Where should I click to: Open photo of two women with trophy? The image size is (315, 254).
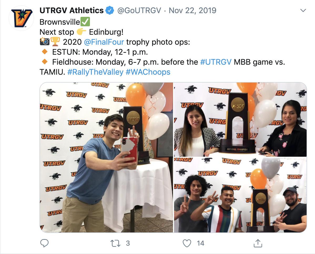click(240, 119)
